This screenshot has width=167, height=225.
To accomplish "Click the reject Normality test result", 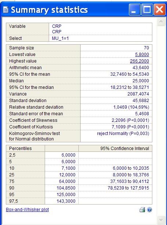I will (123, 134).
